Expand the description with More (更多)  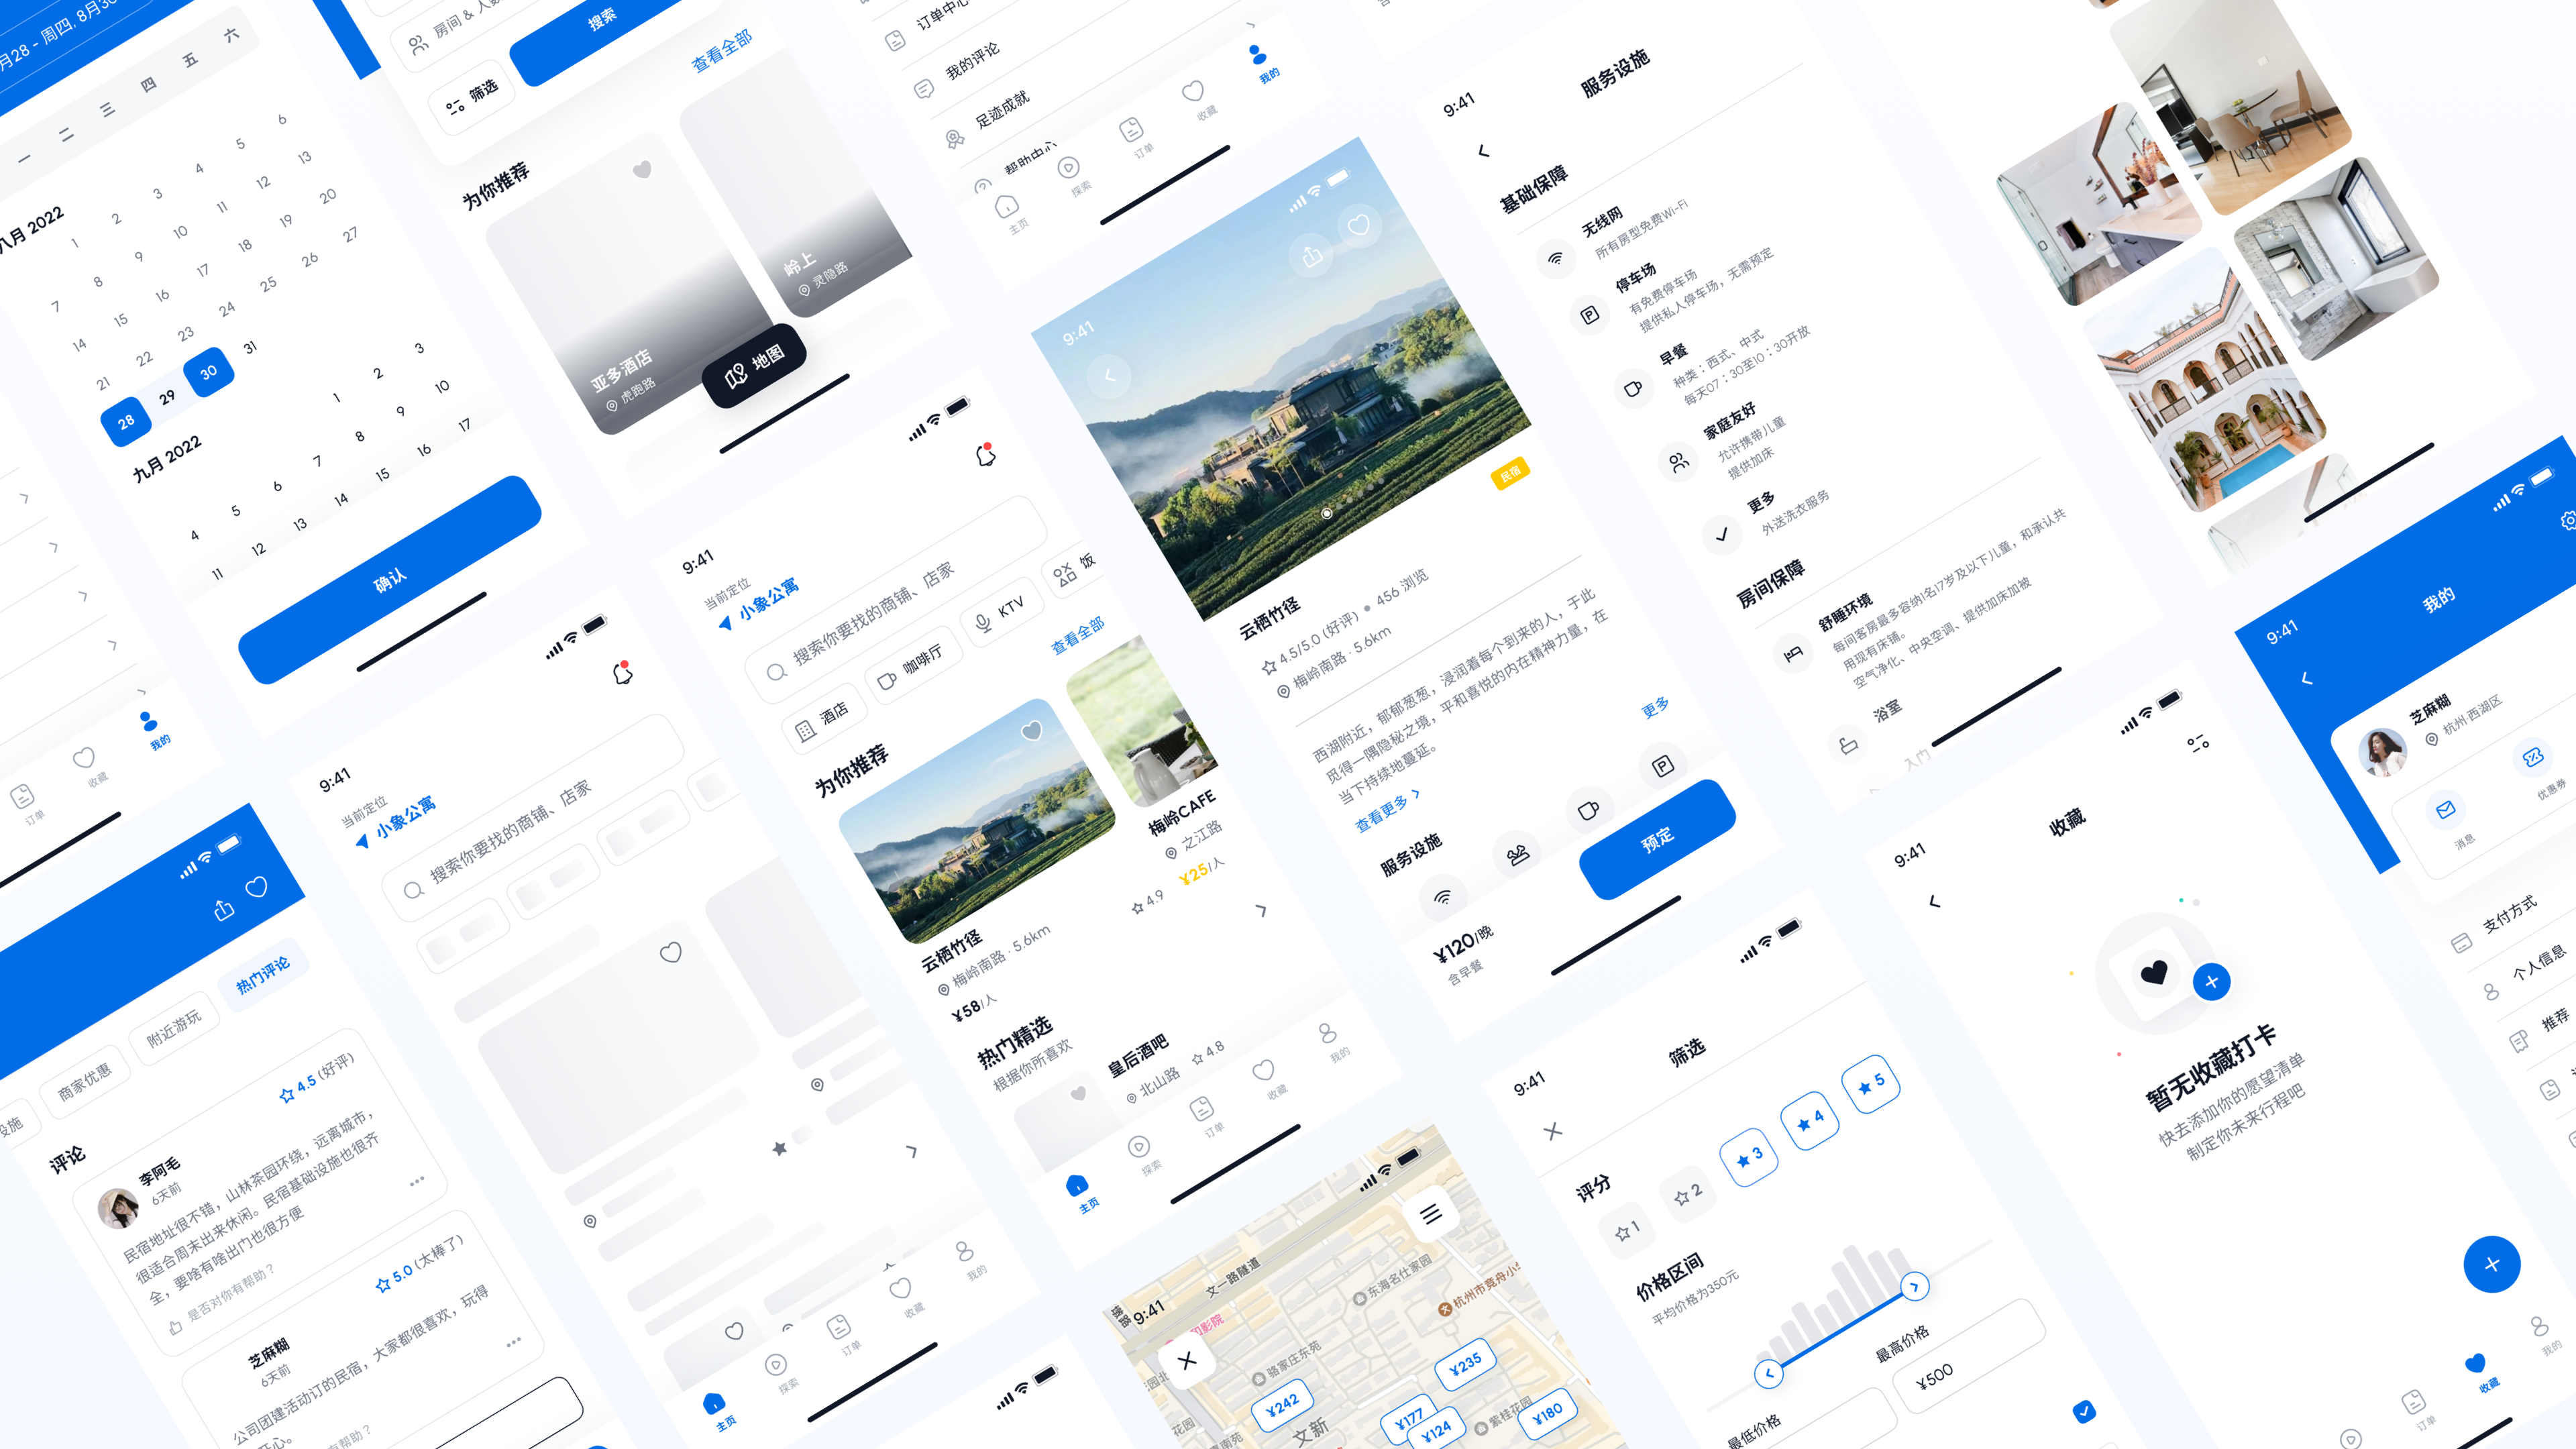coord(1655,708)
